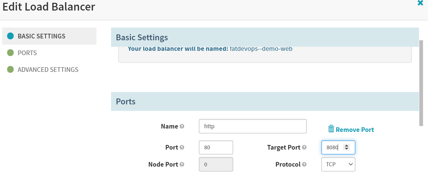Close the Edit Load Balancer dialog

[x=420, y=3]
